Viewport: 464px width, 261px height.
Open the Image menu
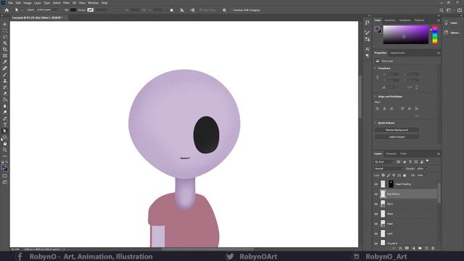[28, 3]
